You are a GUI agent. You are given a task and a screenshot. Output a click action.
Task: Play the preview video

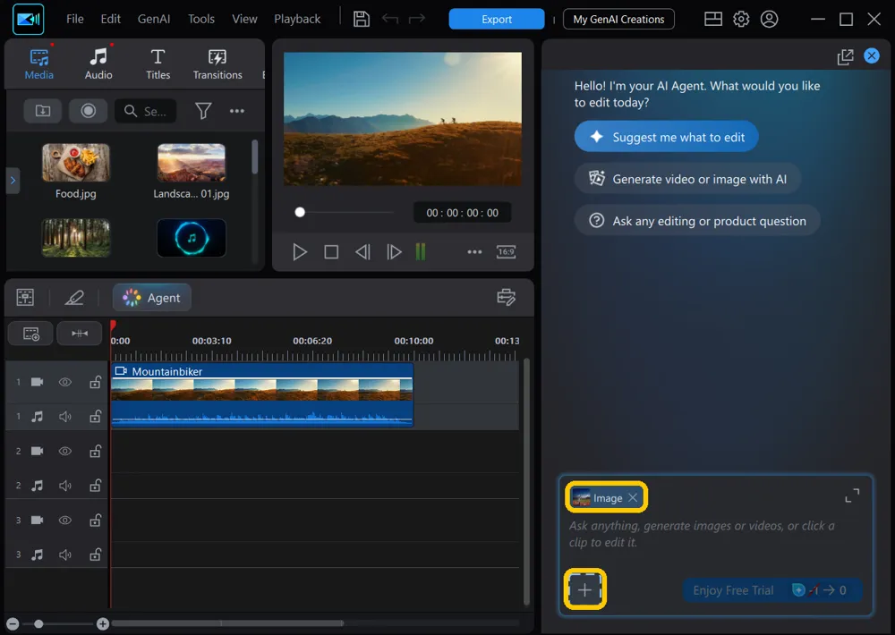[300, 251]
